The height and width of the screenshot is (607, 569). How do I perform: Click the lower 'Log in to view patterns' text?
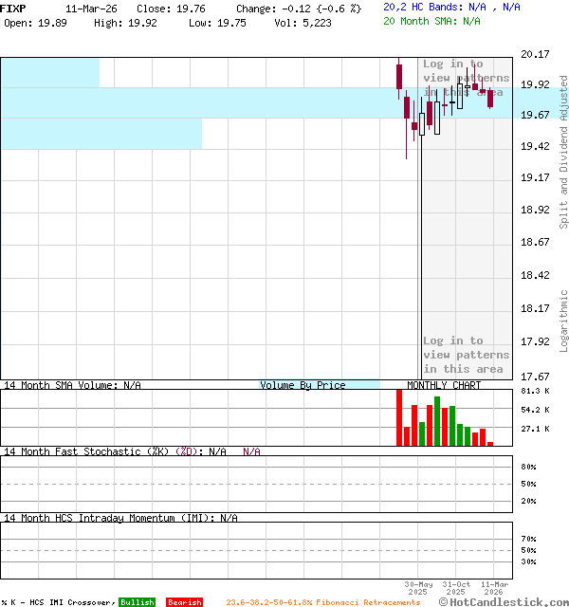(466, 355)
